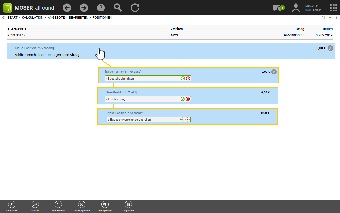Open the help question mark icon
The width and height of the screenshot is (340, 213).
(x=101, y=8)
